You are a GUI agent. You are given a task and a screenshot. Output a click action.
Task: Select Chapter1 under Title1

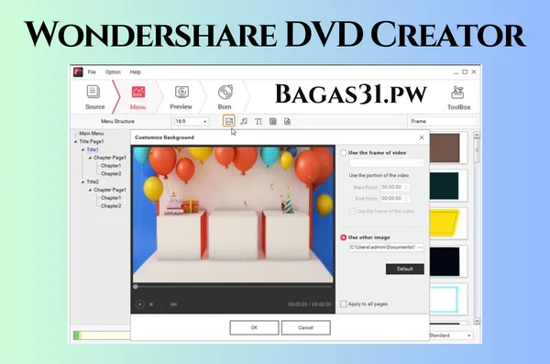coord(111,166)
